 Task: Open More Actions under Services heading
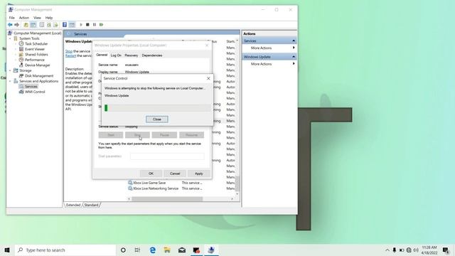(261, 48)
